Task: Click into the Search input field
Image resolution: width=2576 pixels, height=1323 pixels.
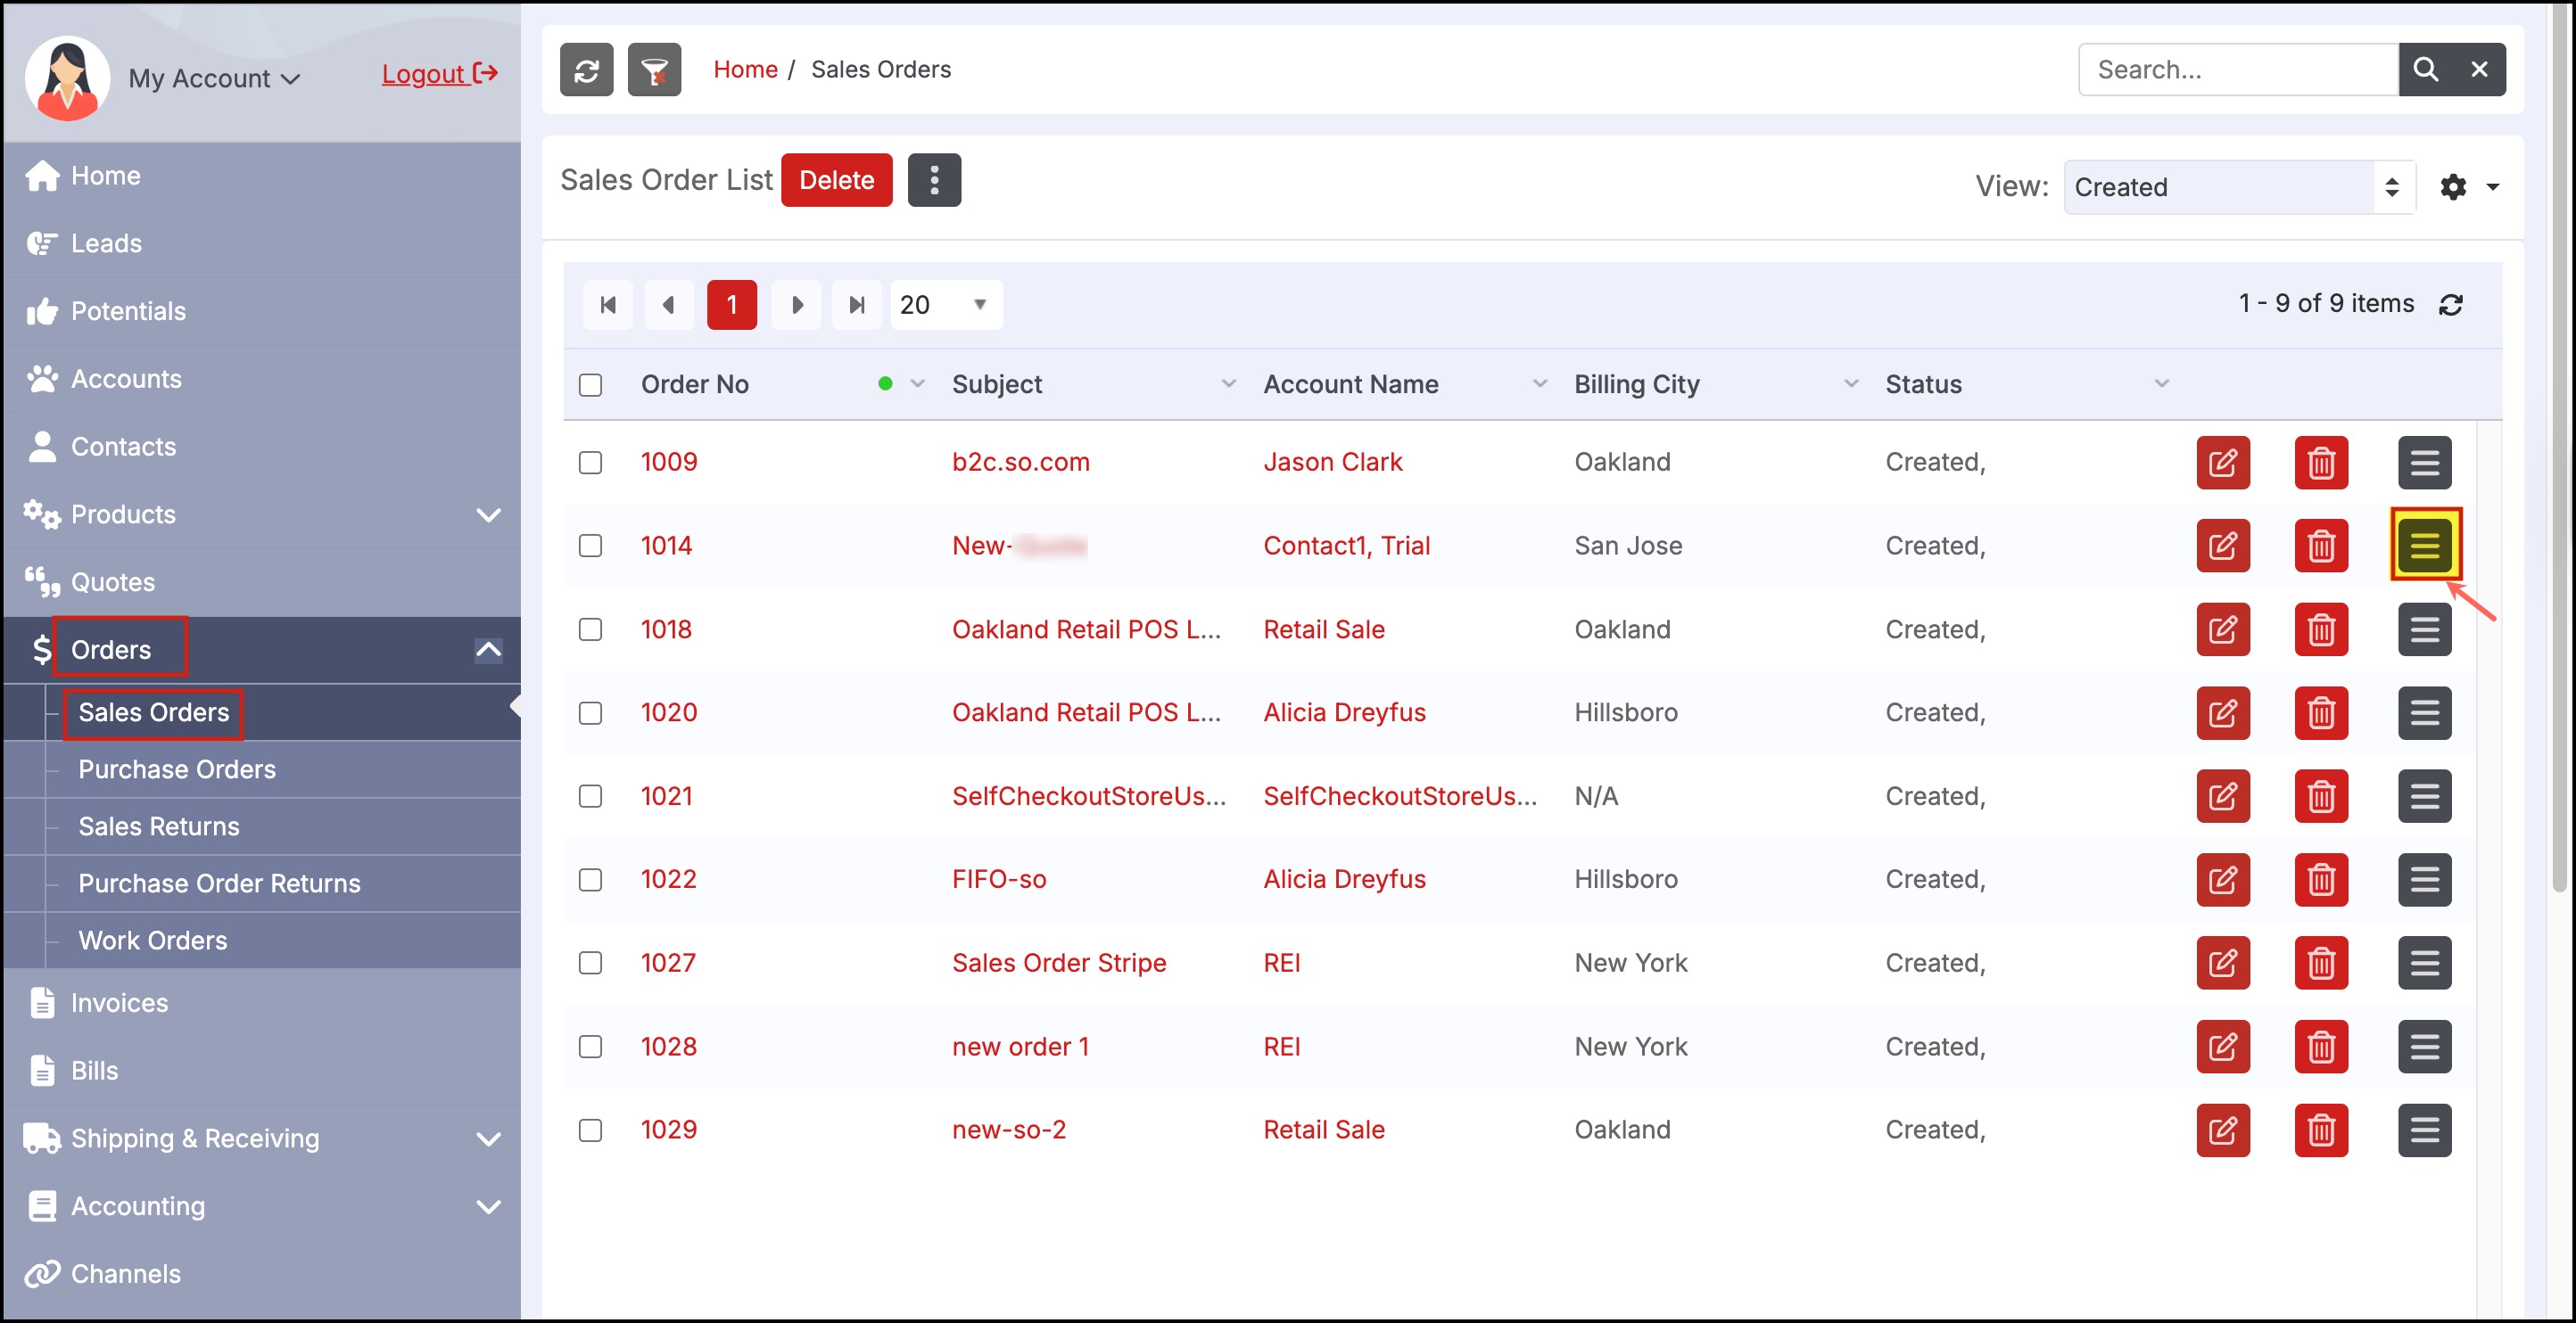Action: tap(2238, 70)
